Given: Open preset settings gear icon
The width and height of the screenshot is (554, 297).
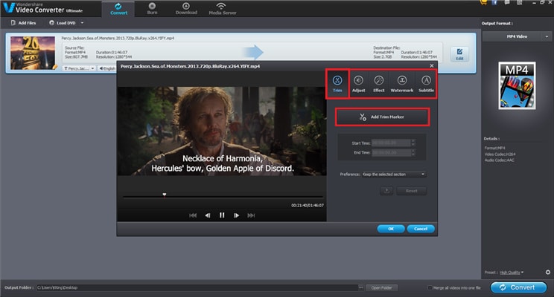Looking at the screenshot, I should click(547, 272).
